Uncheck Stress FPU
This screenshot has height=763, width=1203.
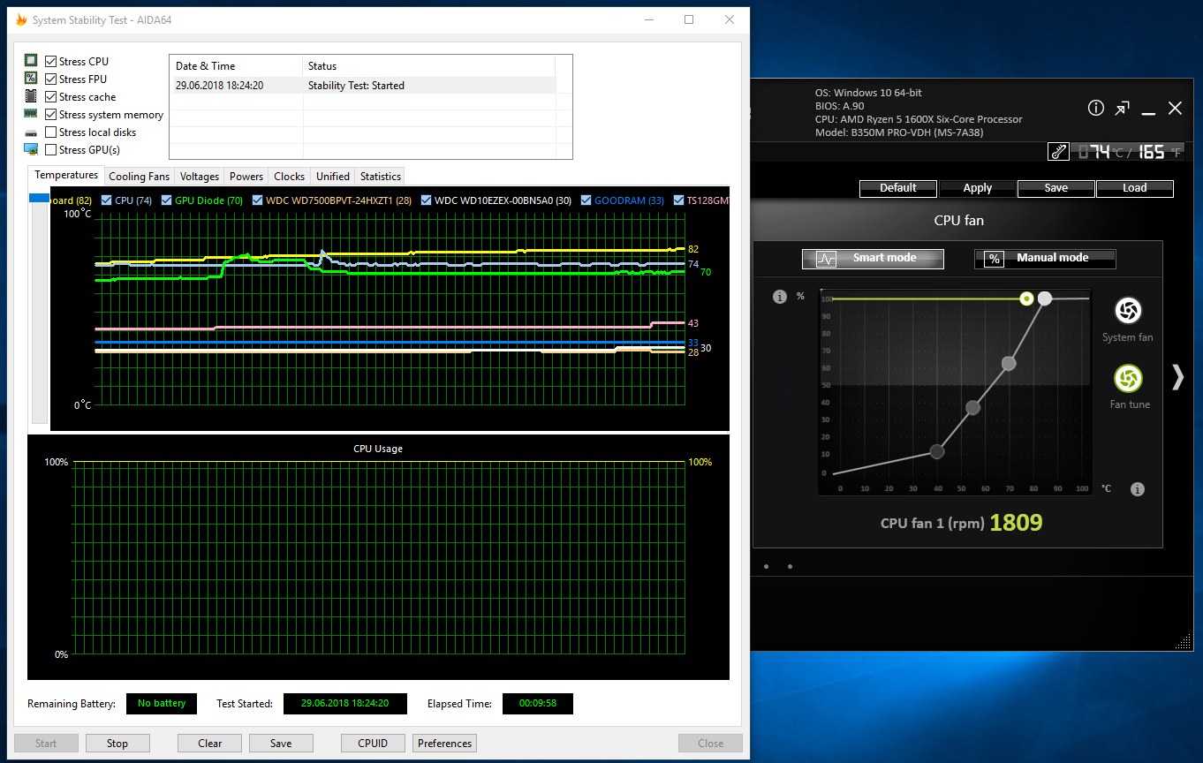tap(51, 79)
